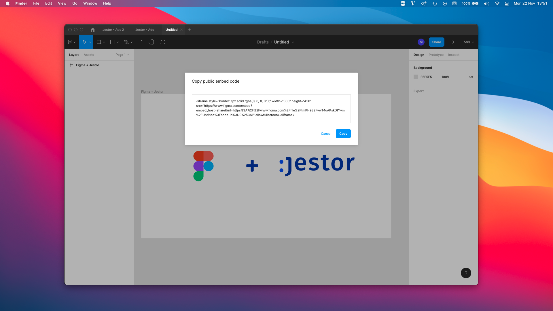Click the 100% background opacity field
The image size is (553, 311).
[445, 77]
